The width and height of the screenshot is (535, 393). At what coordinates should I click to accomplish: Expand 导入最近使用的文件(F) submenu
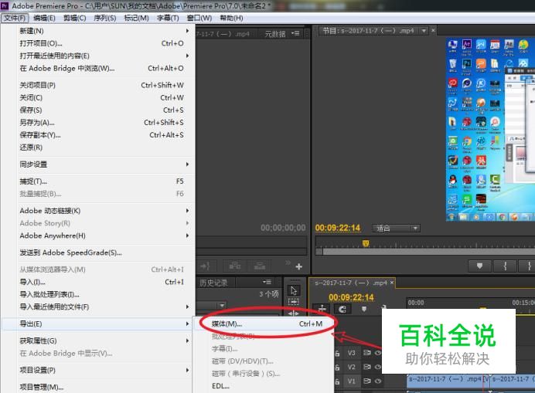coord(187,307)
